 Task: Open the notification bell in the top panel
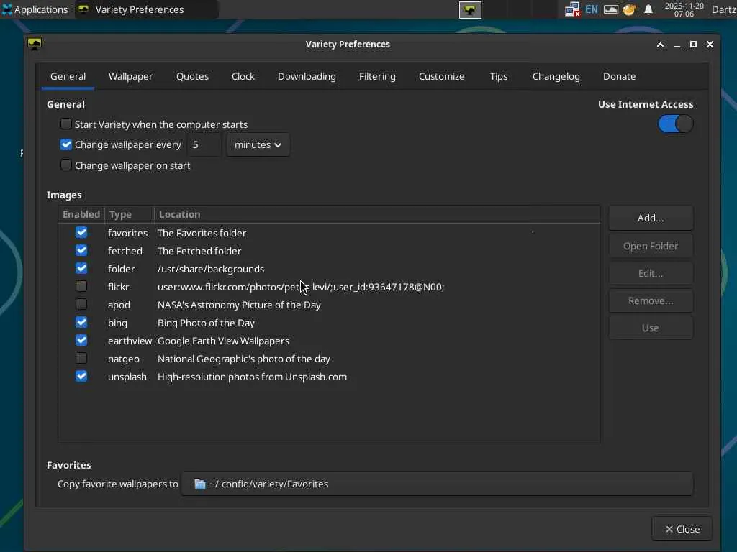[648, 9]
